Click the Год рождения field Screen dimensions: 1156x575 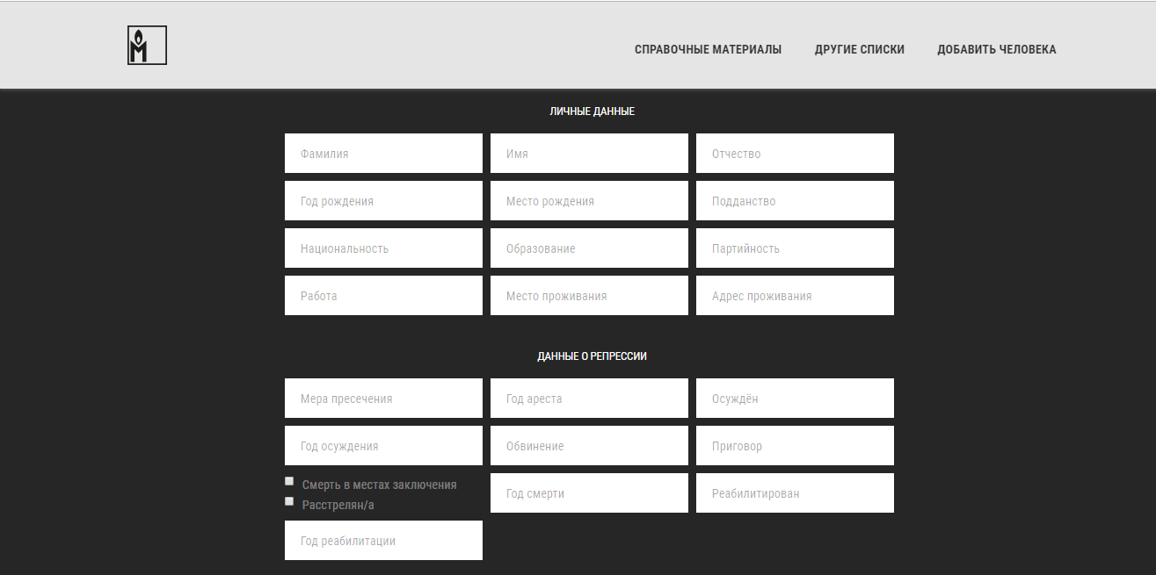[x=383, y=201]
